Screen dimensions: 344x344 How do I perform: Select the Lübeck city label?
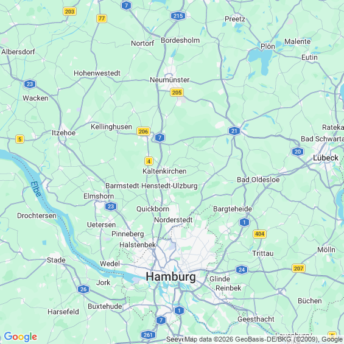tap(326, 158)
